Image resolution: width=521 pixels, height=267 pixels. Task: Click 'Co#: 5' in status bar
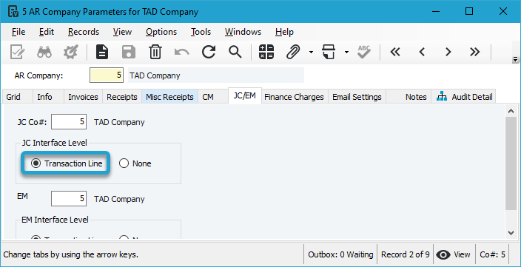492,254
